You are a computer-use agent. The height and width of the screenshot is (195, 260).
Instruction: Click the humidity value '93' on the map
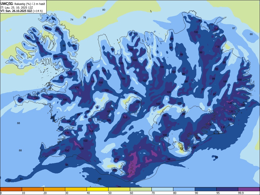point(53,18)
